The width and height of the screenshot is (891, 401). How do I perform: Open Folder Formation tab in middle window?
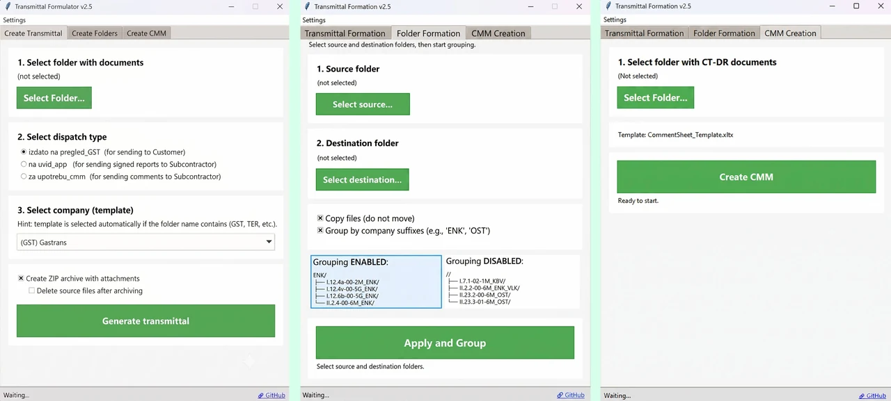pyautogui.click(x=428, y=33)
